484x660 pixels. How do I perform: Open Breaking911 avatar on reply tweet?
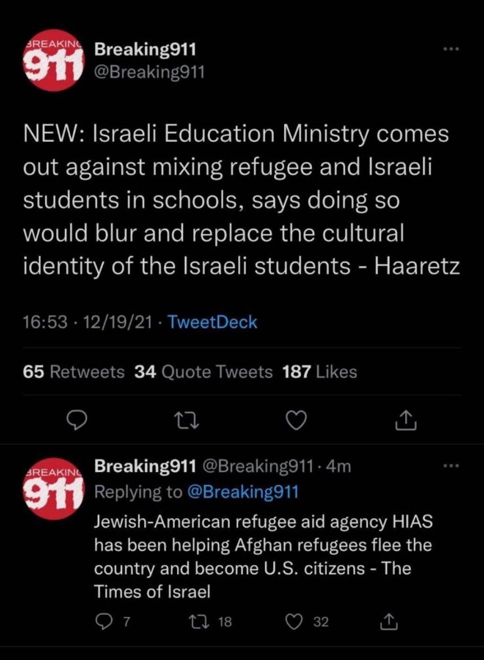point(54,489)
